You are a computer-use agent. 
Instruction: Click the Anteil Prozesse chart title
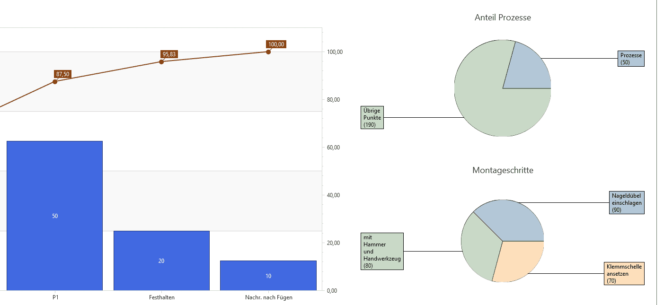[503, 17]
